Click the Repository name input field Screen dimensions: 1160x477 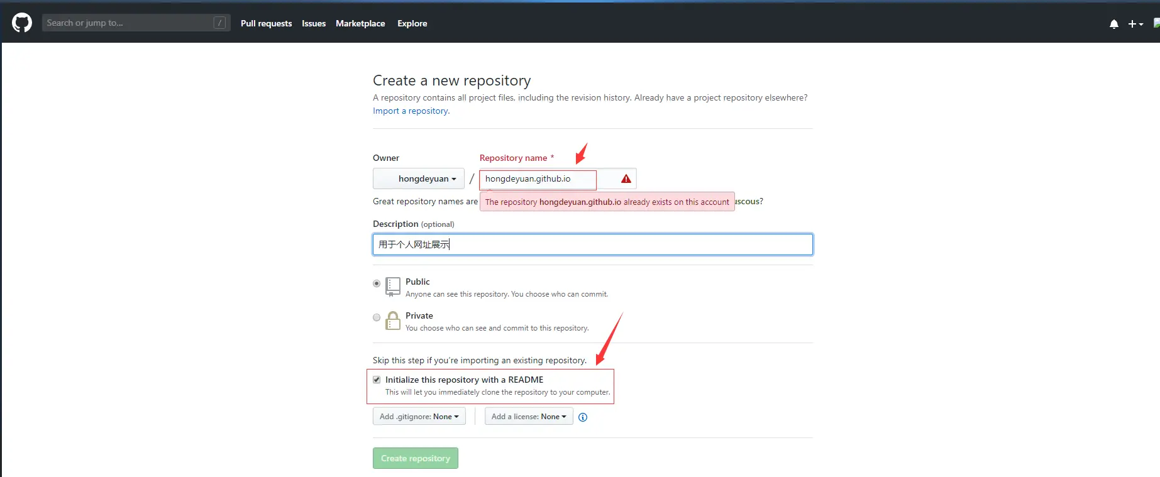click(558, 179)
